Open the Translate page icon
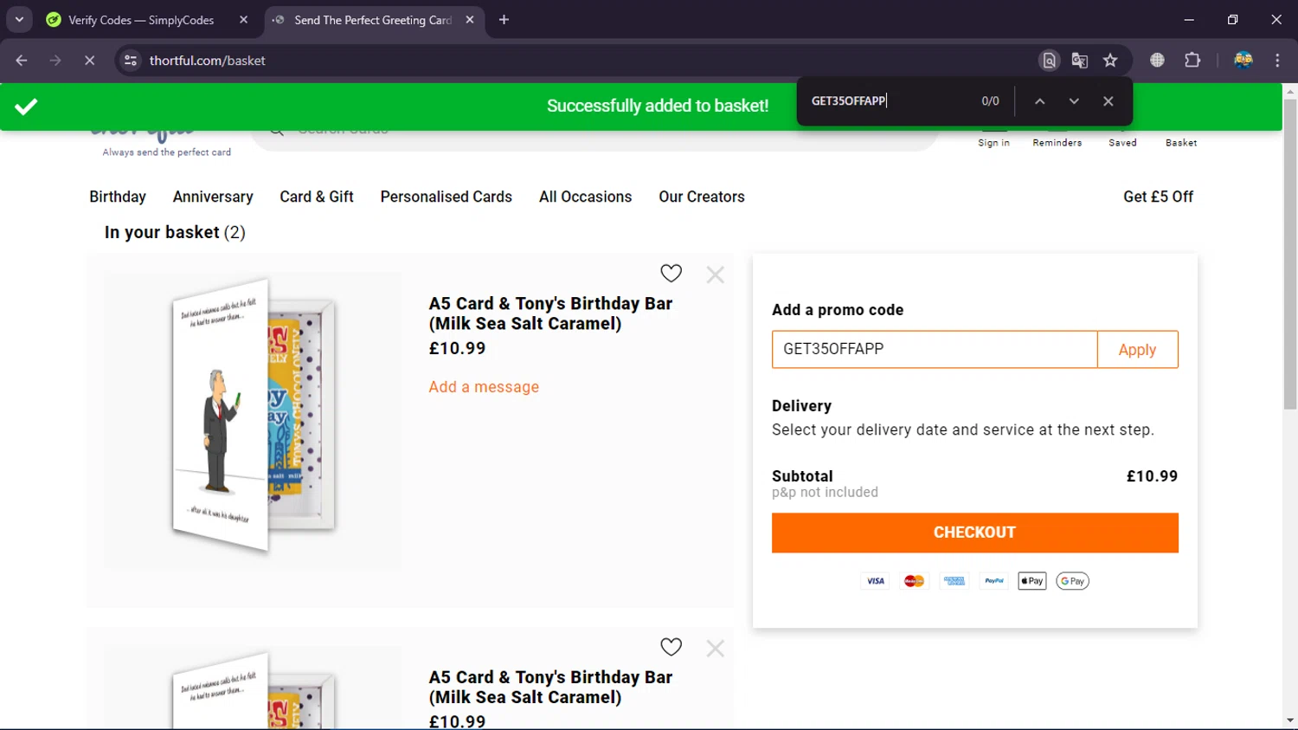This screenshot has height=730, width=1298. (x=1079, y=61)
